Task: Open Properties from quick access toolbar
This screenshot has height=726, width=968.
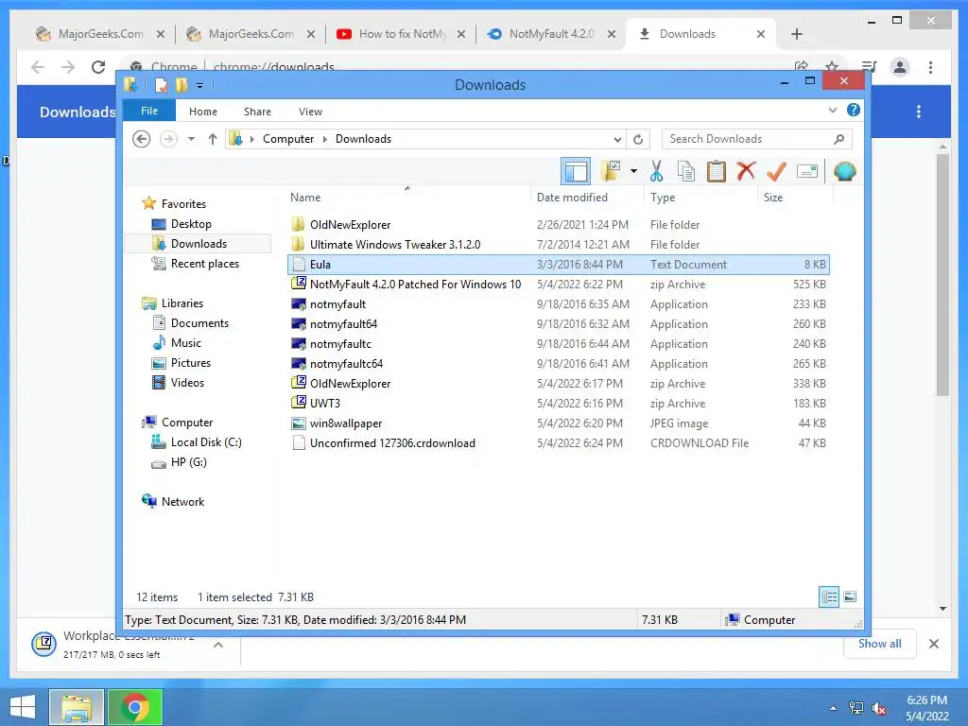Action: tap(161, 84)
